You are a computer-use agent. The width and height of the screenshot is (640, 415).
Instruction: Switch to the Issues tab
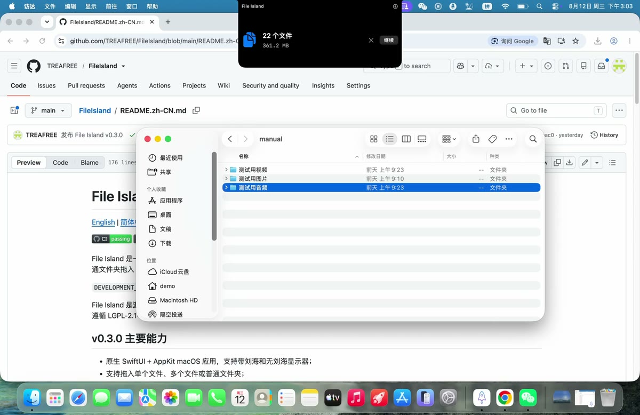coord(46,85)
